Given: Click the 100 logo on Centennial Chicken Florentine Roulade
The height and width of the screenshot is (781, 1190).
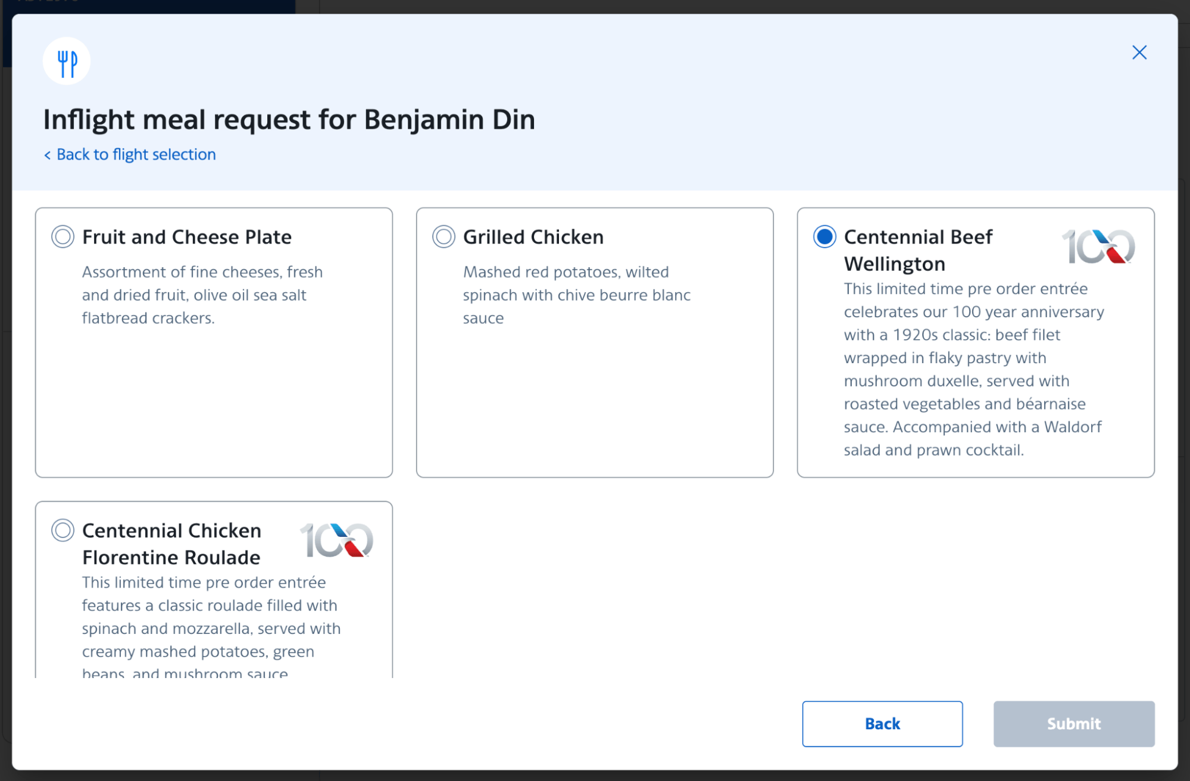Looking at the screenshot, I should click(337, 540).
